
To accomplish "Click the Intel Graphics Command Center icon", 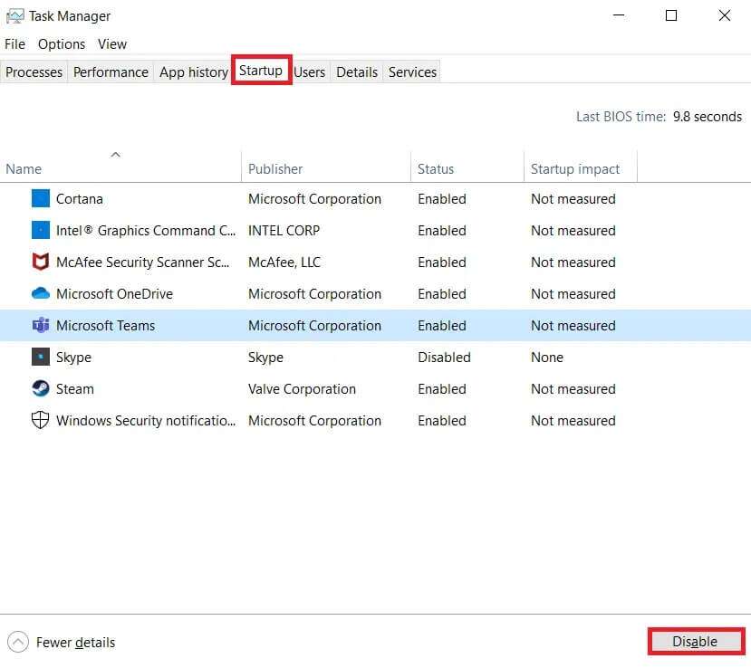I will click(x=41, y=230).
